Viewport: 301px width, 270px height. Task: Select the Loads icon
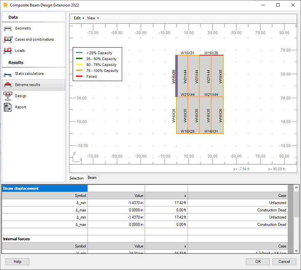8,51
